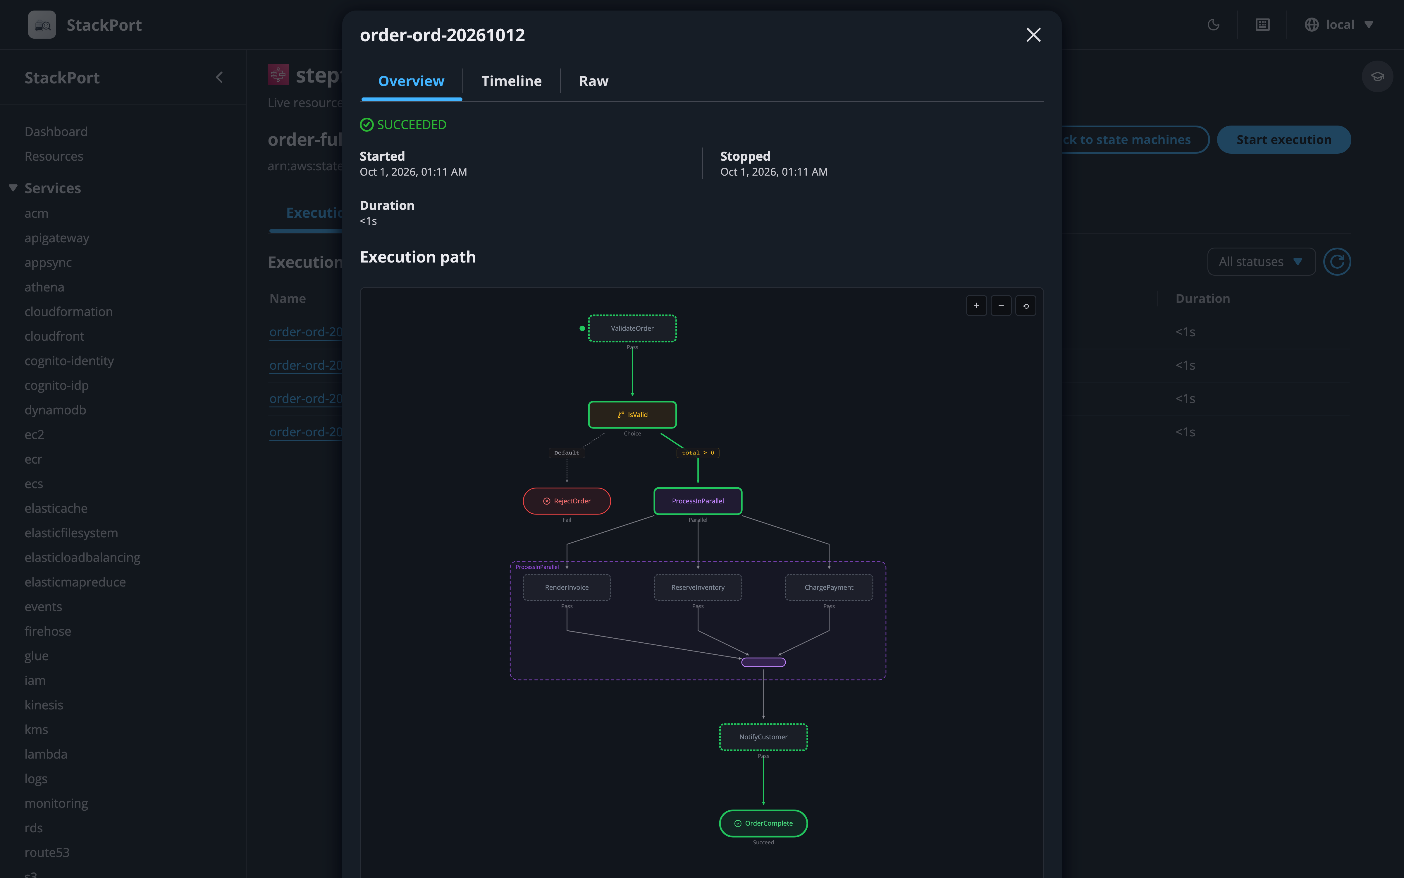Open the local region dropdown
Image resolution: width=1404 pixels, height=878 pixels.
pyautogui.click(x=1339, y=24)
